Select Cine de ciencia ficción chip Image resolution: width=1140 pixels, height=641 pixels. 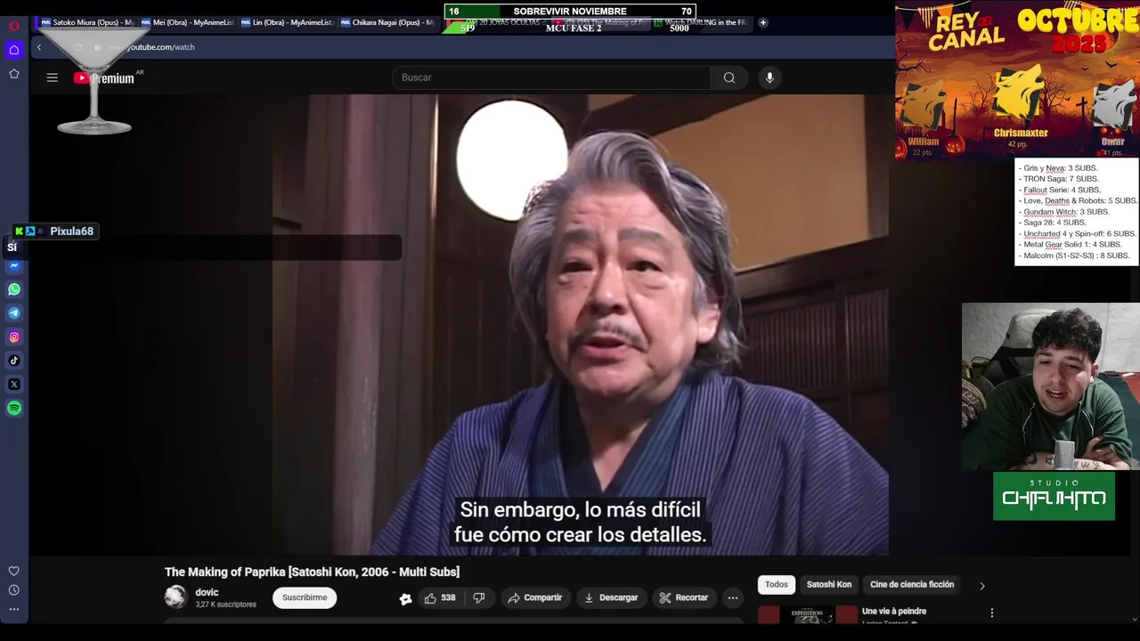912,585
